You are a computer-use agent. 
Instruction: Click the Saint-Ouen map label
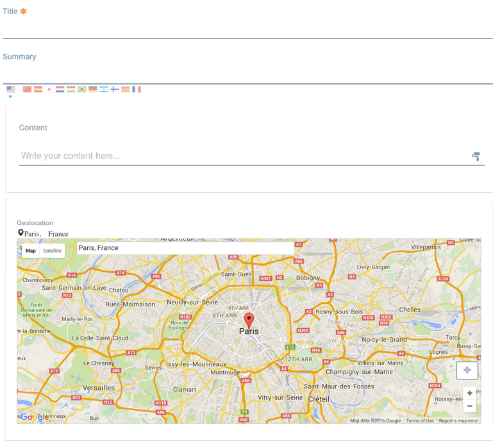(x=236, y=274)
